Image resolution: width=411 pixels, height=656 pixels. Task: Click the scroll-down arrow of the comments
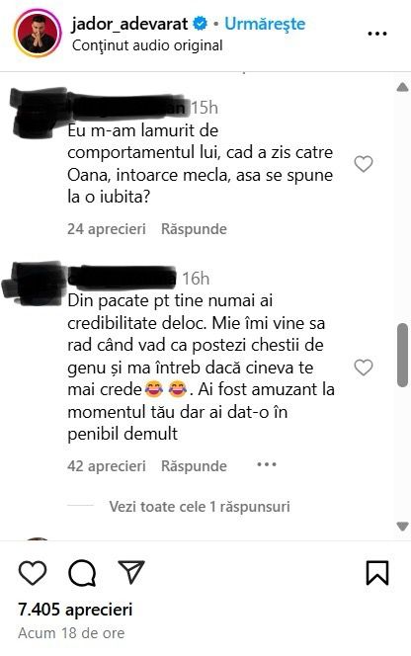tap(402, 526)
